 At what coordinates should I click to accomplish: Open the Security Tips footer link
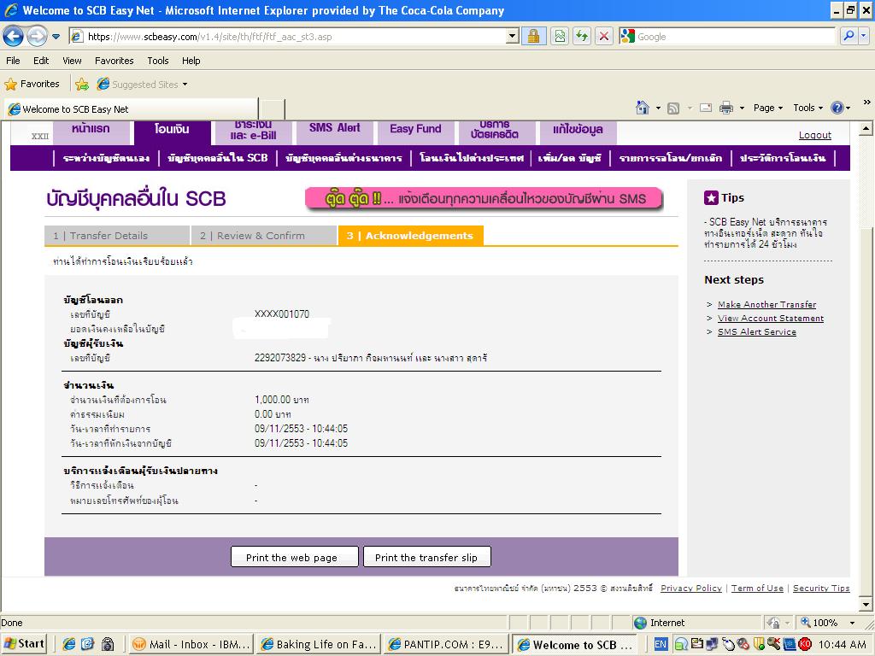[821, 588]
